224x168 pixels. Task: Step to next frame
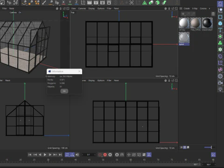click(x=50, y=154)
